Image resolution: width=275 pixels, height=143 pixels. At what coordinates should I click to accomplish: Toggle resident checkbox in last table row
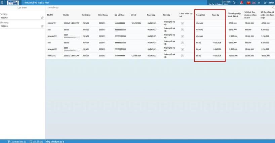[x=182, y=56]
